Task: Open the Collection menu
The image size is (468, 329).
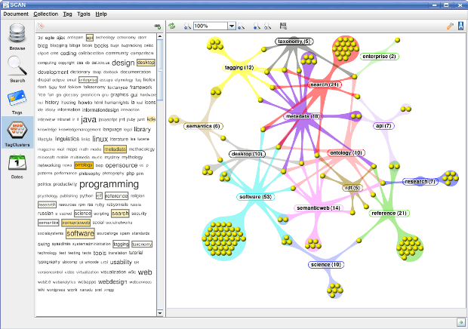Action: (45, 14)
